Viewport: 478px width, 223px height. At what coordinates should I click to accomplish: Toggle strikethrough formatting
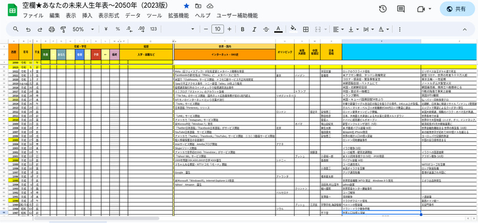click(x=266, y=29)
